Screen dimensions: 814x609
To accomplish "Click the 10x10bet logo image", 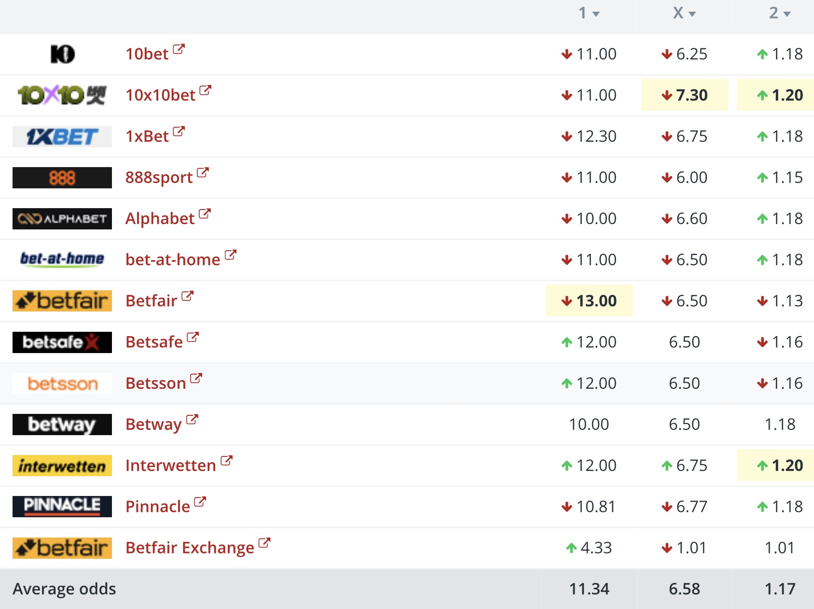I will [x=62, y=95].
